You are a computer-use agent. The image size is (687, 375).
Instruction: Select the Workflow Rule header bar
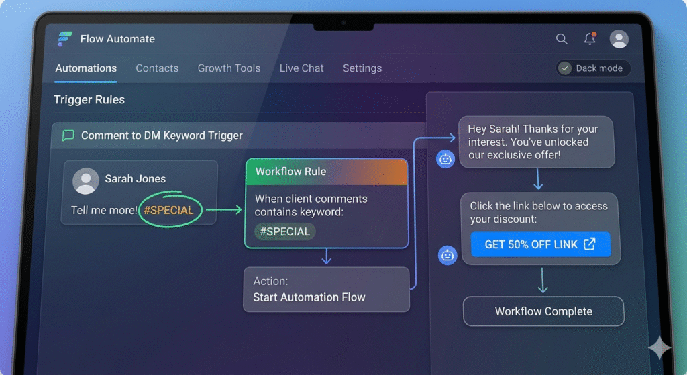(x=326, y=172)
